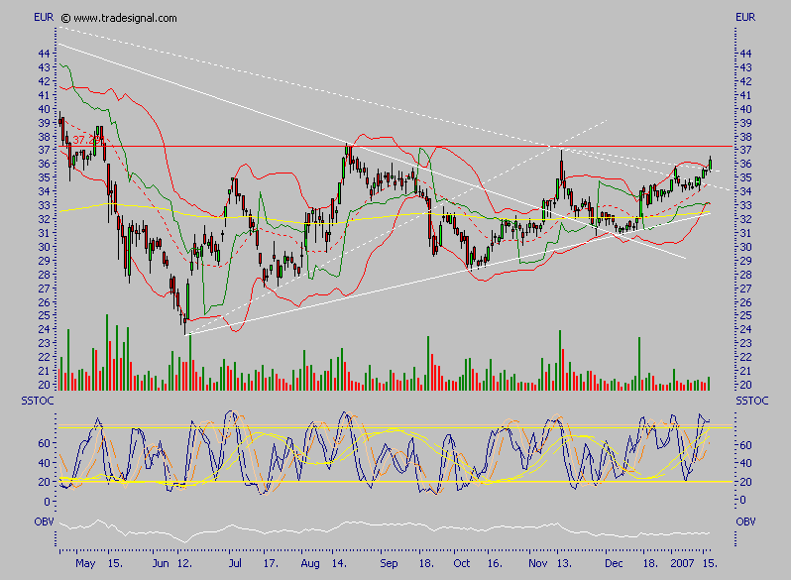This screenshot has width=791, height=580.
Task: Select the Jul label on the date axis
Action: 235,563
